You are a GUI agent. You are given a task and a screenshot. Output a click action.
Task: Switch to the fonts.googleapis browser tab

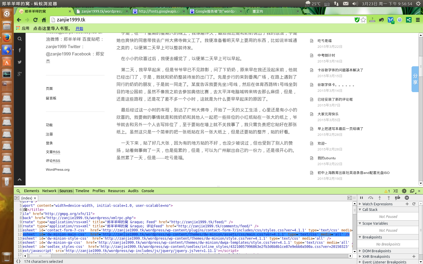159,11
